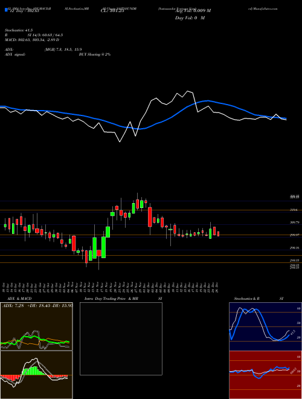The width and height of the screenshot is (302, 399).
Task: Click the last red candlestick on price chart
Action: coord(218,233)
